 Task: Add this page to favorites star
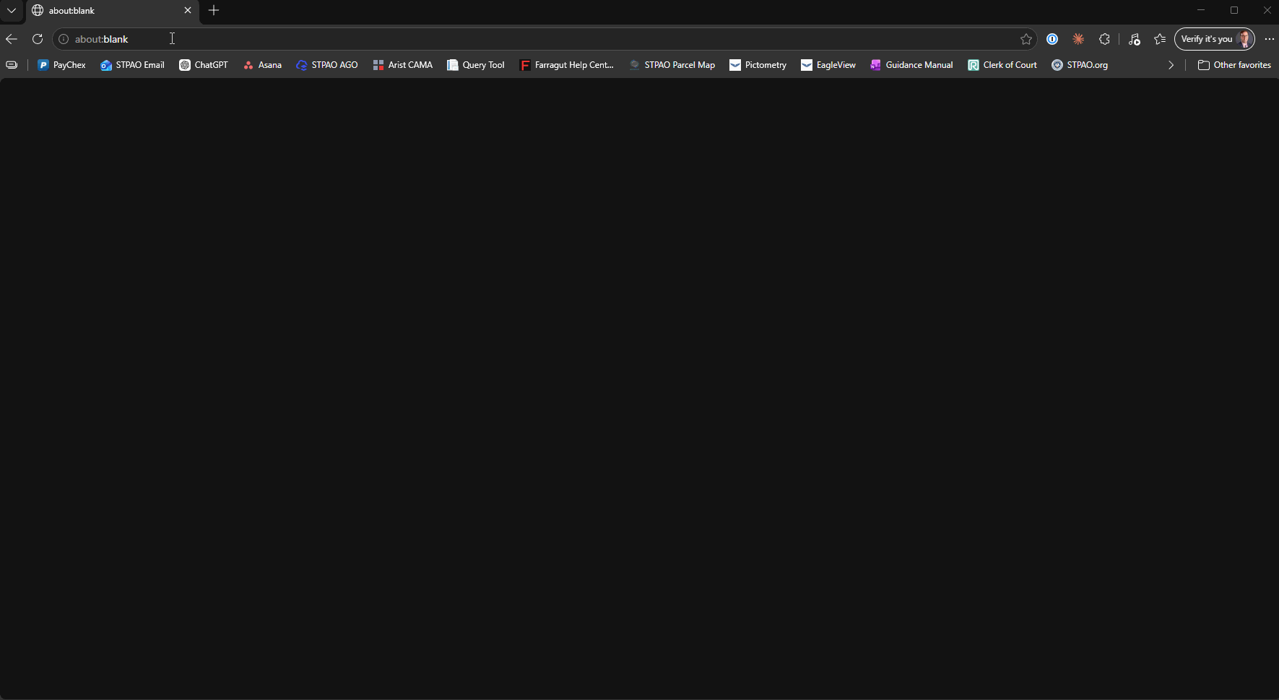pyautogui.click(x=1026, y=39)
